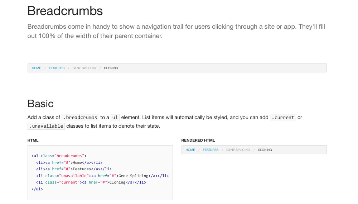The image size is (358, 204).
Task: Click HOME in the Rendered HTML breadcrumb
Action: click(190, 150)
